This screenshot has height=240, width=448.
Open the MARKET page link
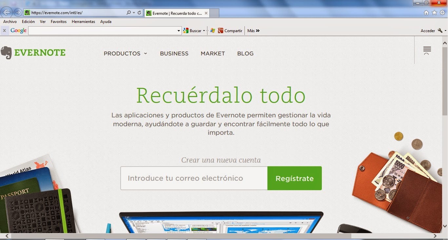pos(213,53)
